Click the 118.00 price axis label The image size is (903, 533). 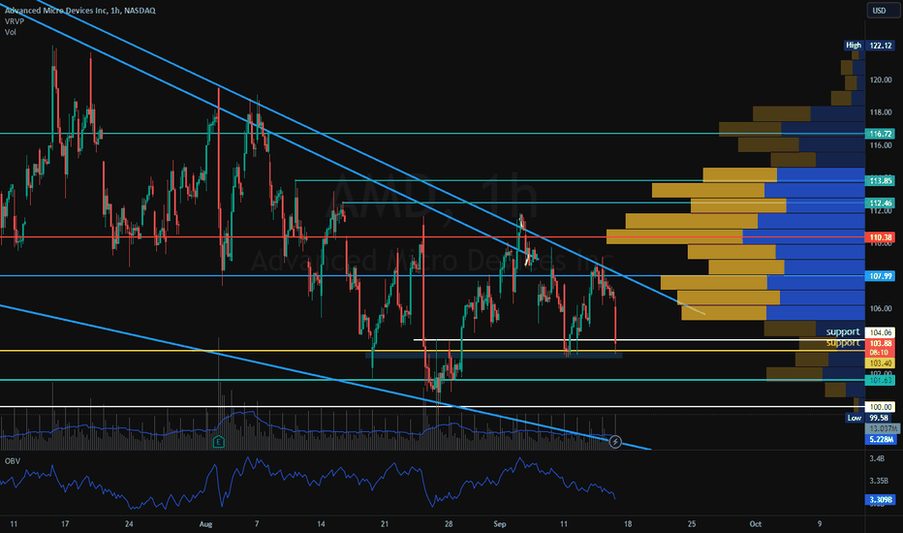click(x=881, y=112)
